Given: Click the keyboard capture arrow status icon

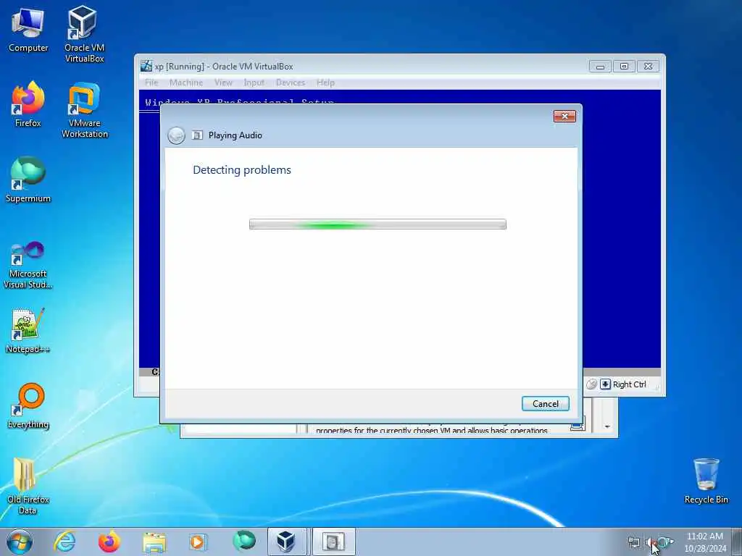Looking at the screenshot, I should [605, 384].
